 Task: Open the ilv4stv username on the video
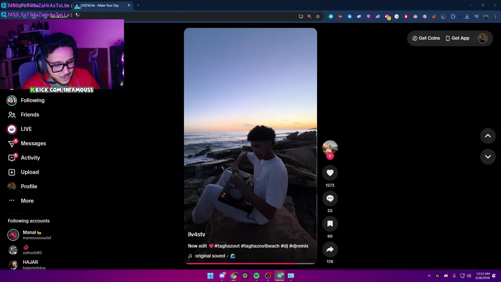pyautogui.click(x=196, y=234)
